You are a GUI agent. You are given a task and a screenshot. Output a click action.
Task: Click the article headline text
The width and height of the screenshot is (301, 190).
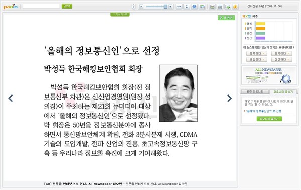click(x=102, y=51)
